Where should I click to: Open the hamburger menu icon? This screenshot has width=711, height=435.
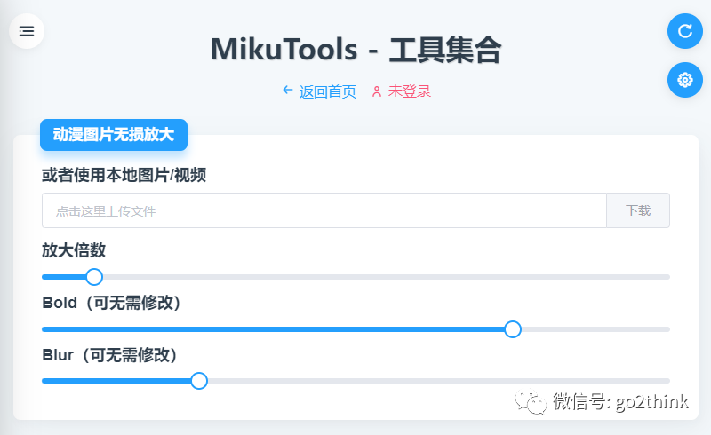tap(27, 31)
